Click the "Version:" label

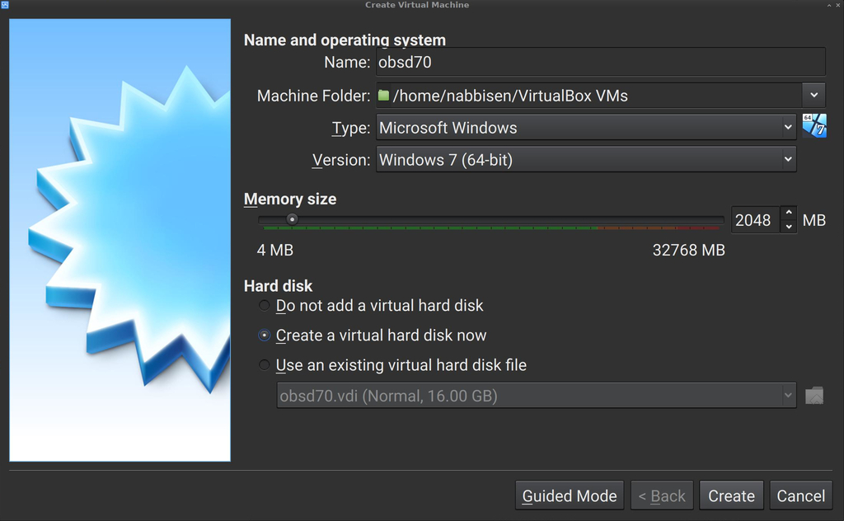[341, 161]
